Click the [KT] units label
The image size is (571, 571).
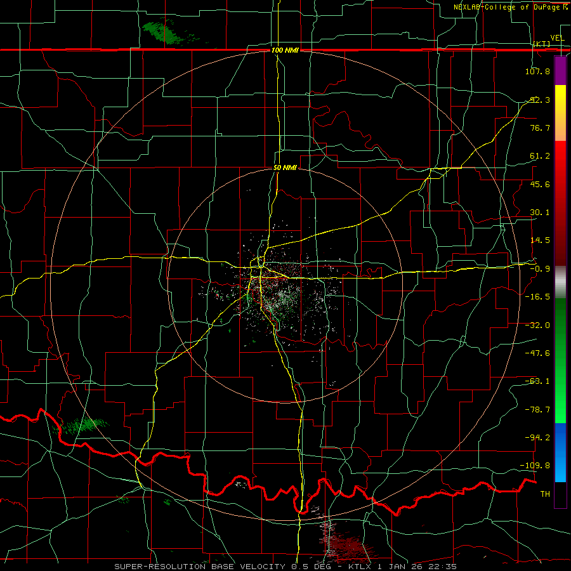coord(542,44)
